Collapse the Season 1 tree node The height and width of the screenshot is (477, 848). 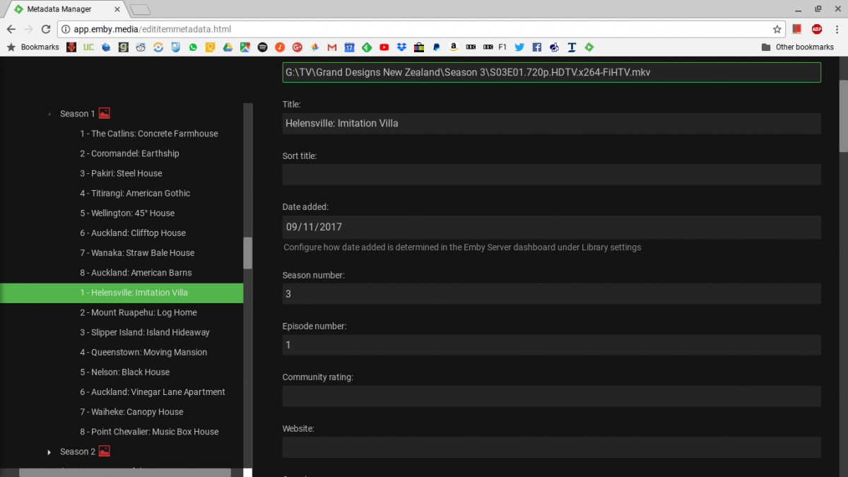[x=49, y=114]
